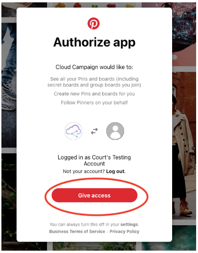This screenshot has width=198, height=253.
Task: Open Business Terms of Service link
Action: (77, 231)
